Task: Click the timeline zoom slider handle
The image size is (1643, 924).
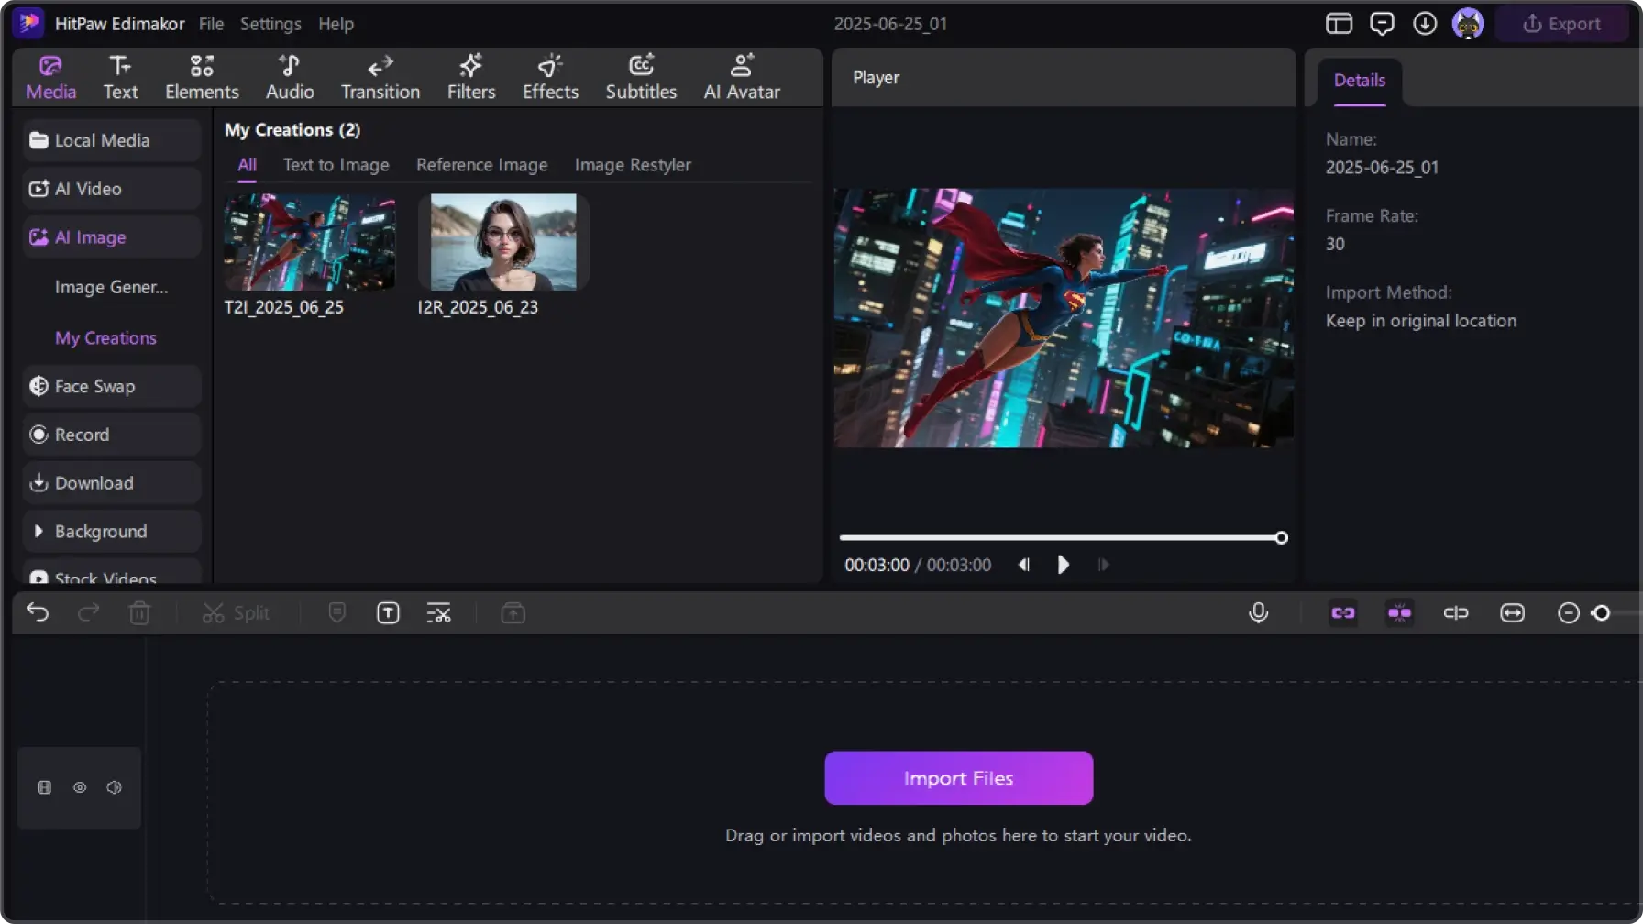Action: click(1601, 612)
